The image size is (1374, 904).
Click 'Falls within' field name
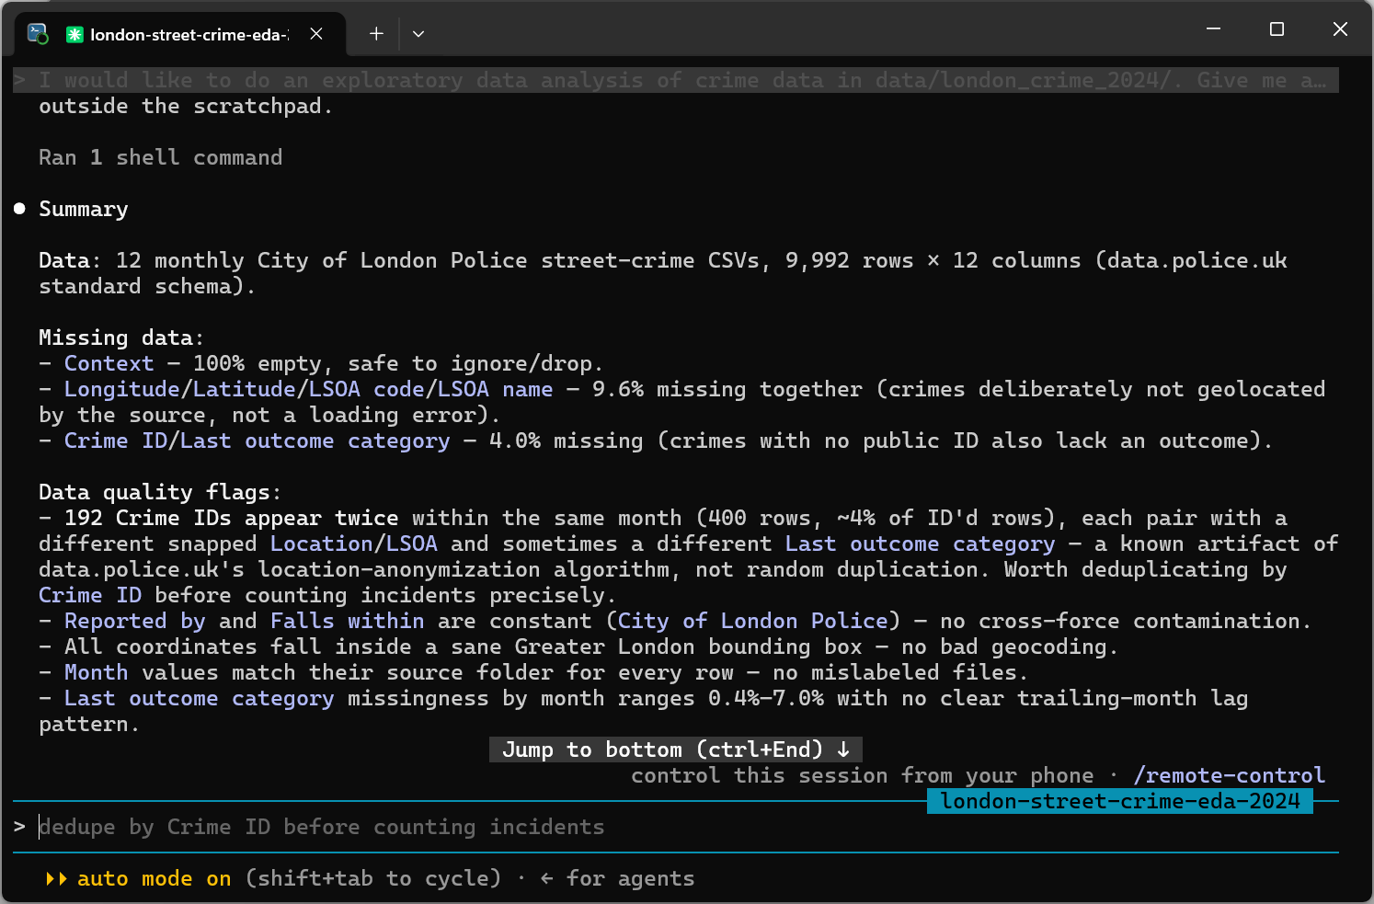[x=347, y=621]
